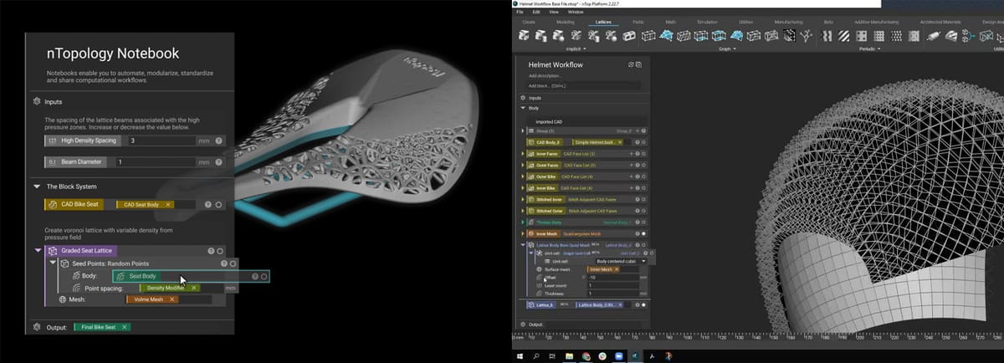Viewport: 1004px width, 363px height.
Task: Open Windows taskbar search
Action: 535,355
